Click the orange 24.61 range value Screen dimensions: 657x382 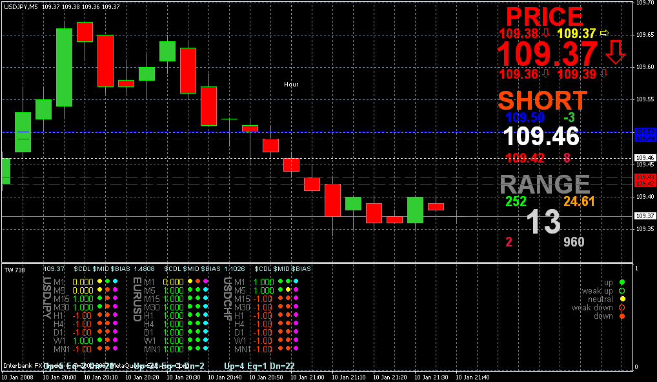[579, 201]
